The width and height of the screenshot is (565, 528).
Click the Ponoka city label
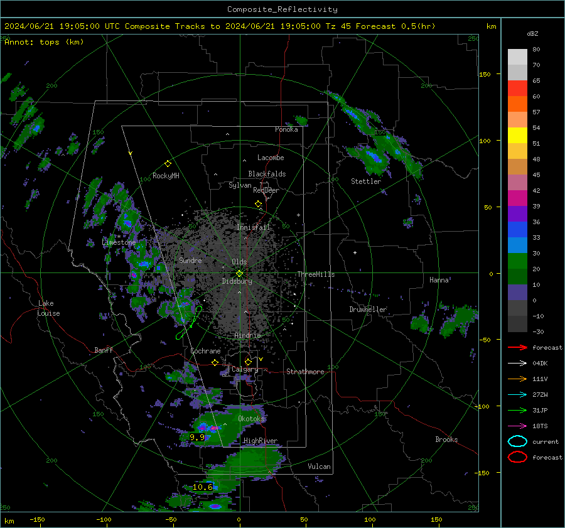click(286, 129)
